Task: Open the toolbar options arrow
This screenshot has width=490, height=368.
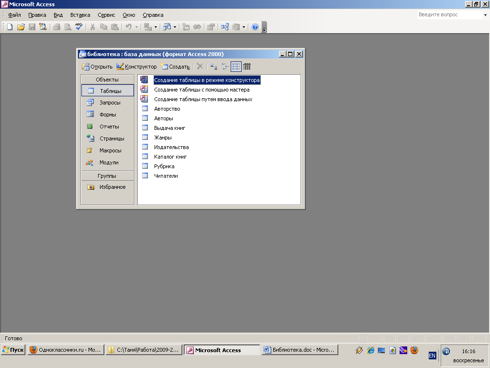Action: click(264, 27)
